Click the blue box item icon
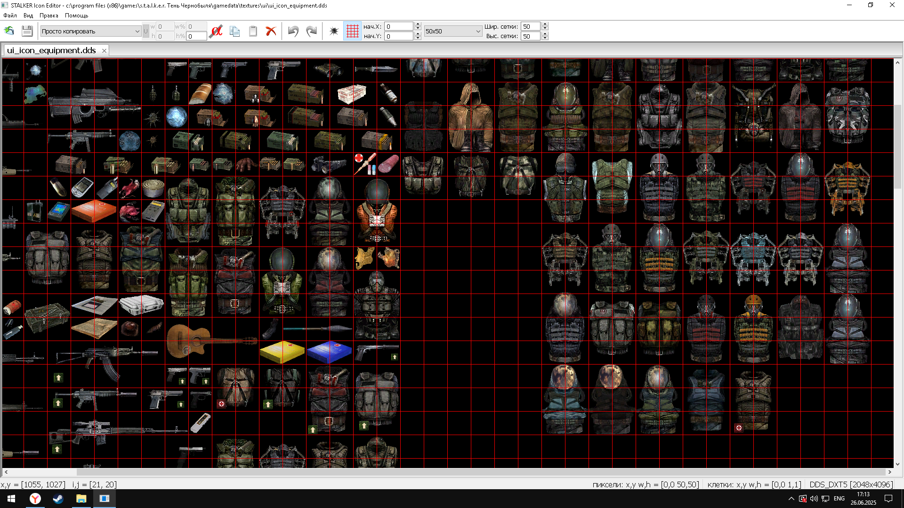 329,352
